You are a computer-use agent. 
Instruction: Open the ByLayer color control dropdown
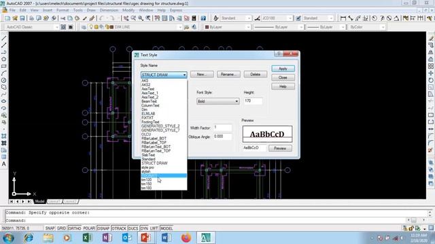248,27
